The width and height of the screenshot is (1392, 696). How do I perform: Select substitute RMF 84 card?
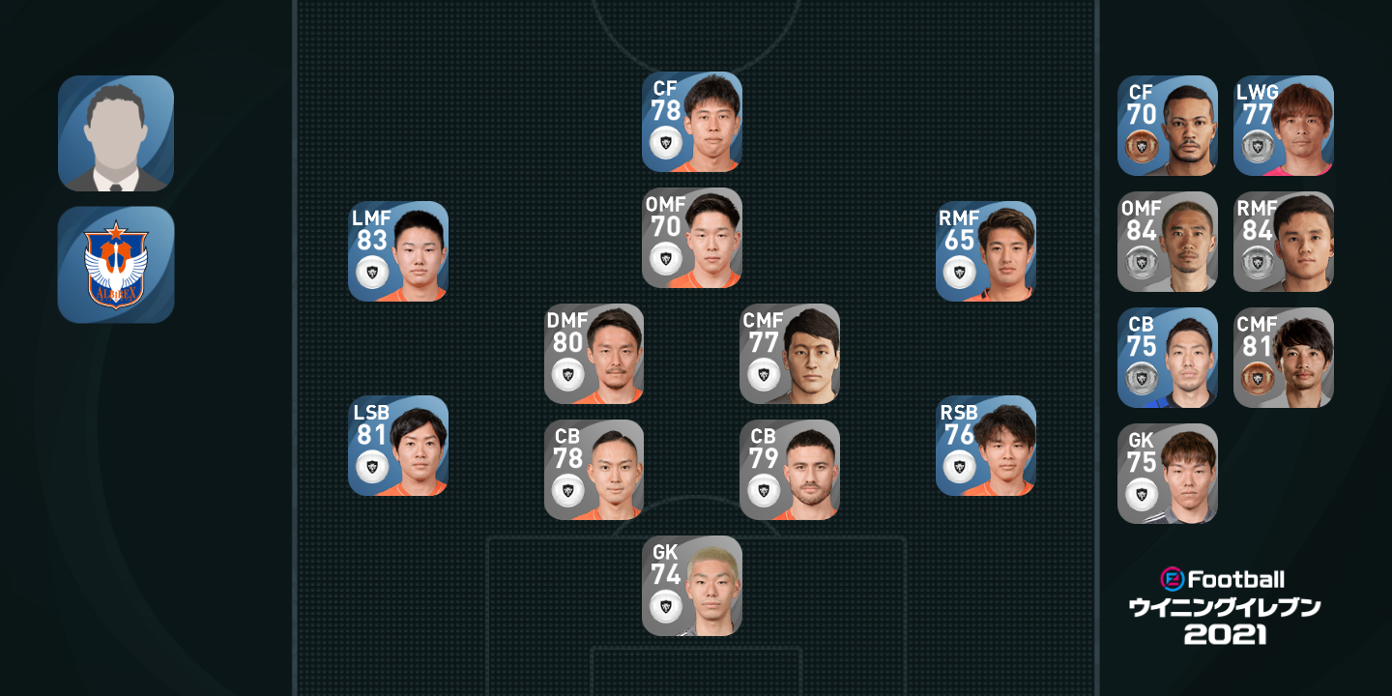click(x=1284, y=242)
